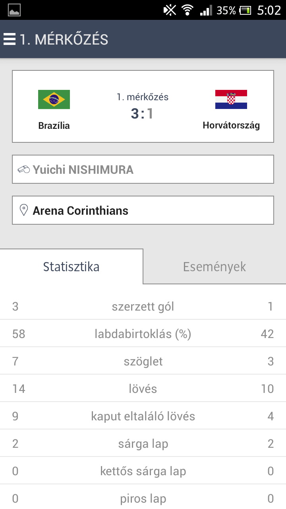
Task: Open the Arena Corinthians venue
Action: [81, 210]
